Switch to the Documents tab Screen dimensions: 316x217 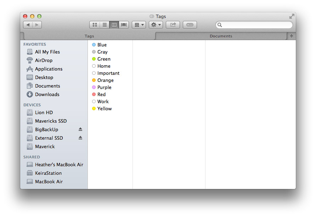[221, 36]
